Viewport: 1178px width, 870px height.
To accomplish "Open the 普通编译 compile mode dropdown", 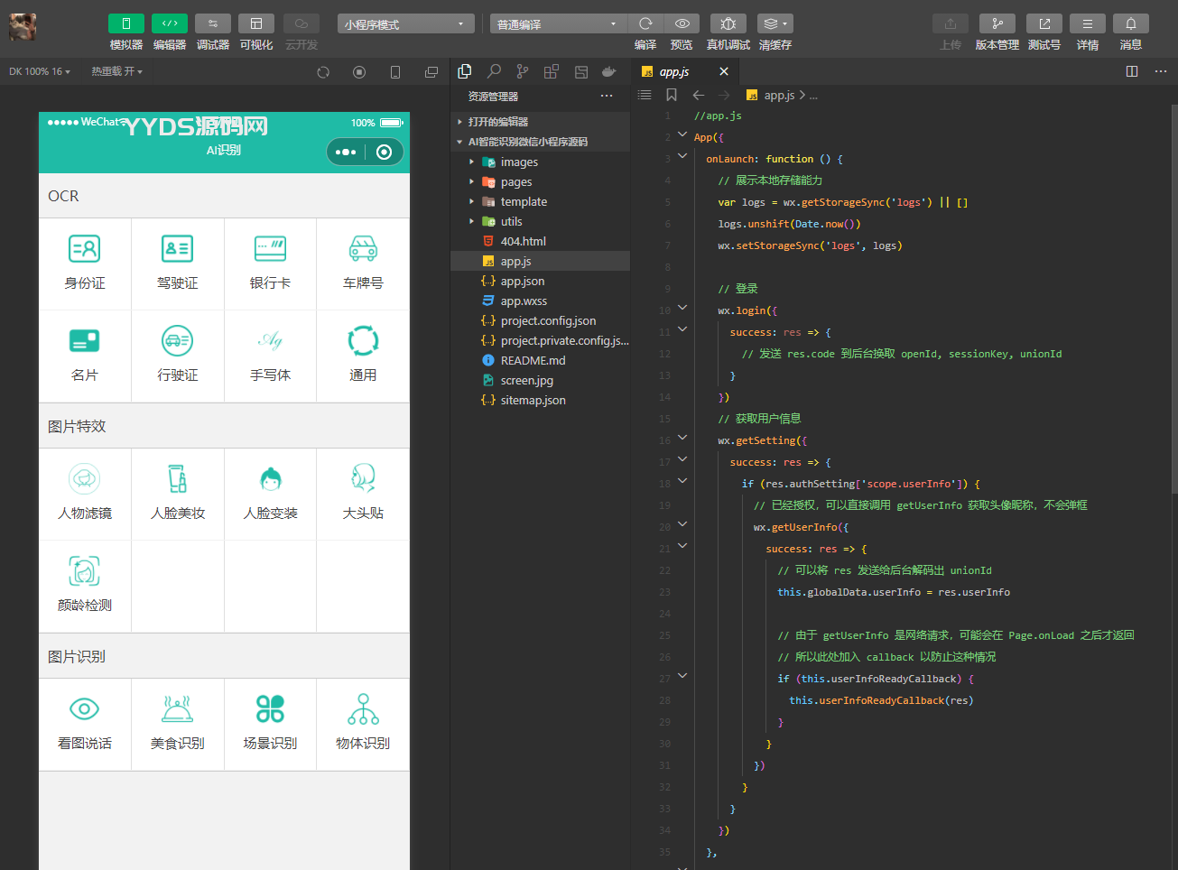I will [557, 24].
